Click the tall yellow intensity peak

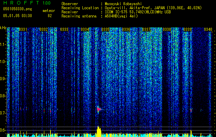click(x=98, y=132)
